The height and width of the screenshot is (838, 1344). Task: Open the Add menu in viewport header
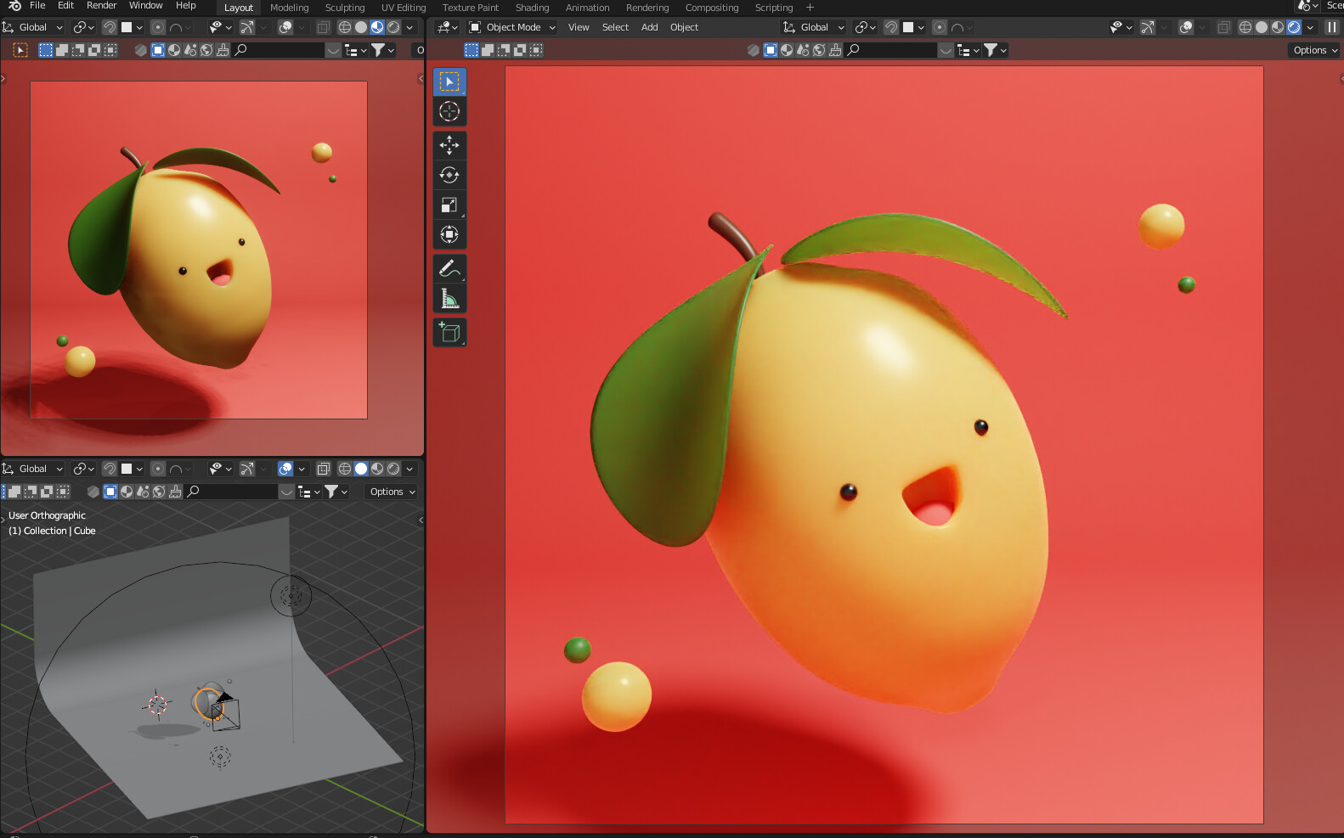pos(649,27)
